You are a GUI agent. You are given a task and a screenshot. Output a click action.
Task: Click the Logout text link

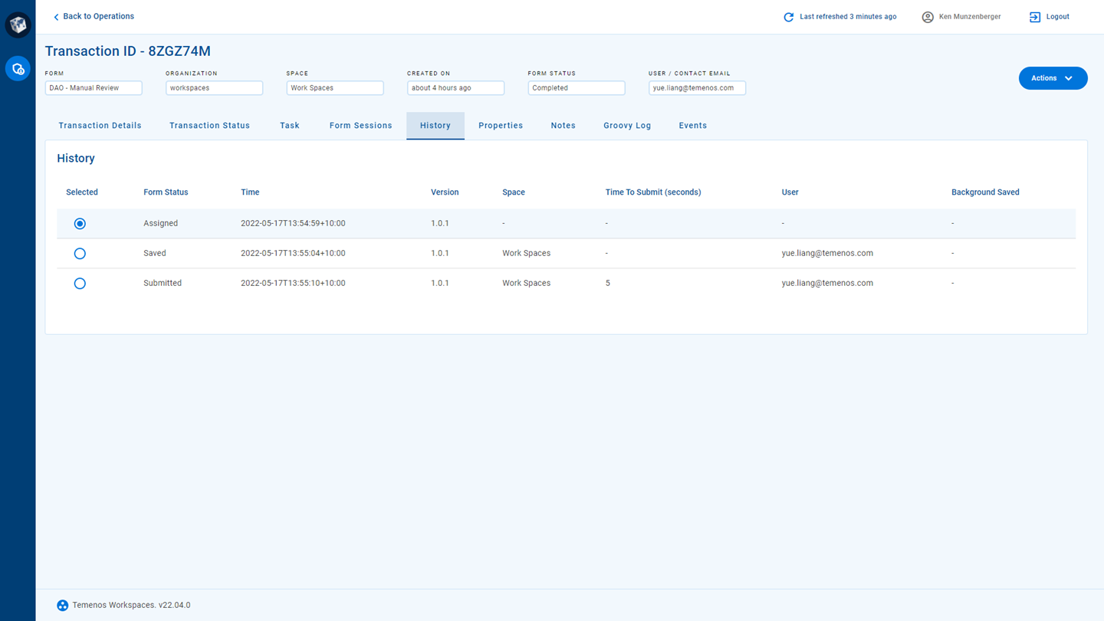tap(1057, 17)
